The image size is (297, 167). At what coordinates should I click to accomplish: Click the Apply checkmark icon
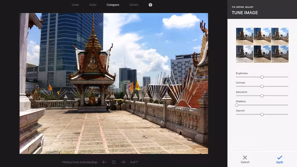280,157
